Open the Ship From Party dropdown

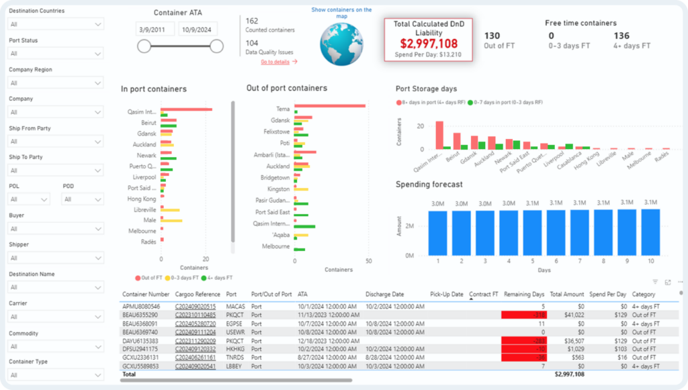click(x=56, y=142)
